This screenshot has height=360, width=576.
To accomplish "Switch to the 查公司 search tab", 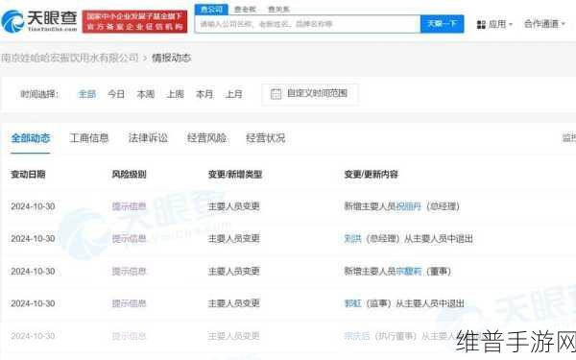I will coord(211,10).
